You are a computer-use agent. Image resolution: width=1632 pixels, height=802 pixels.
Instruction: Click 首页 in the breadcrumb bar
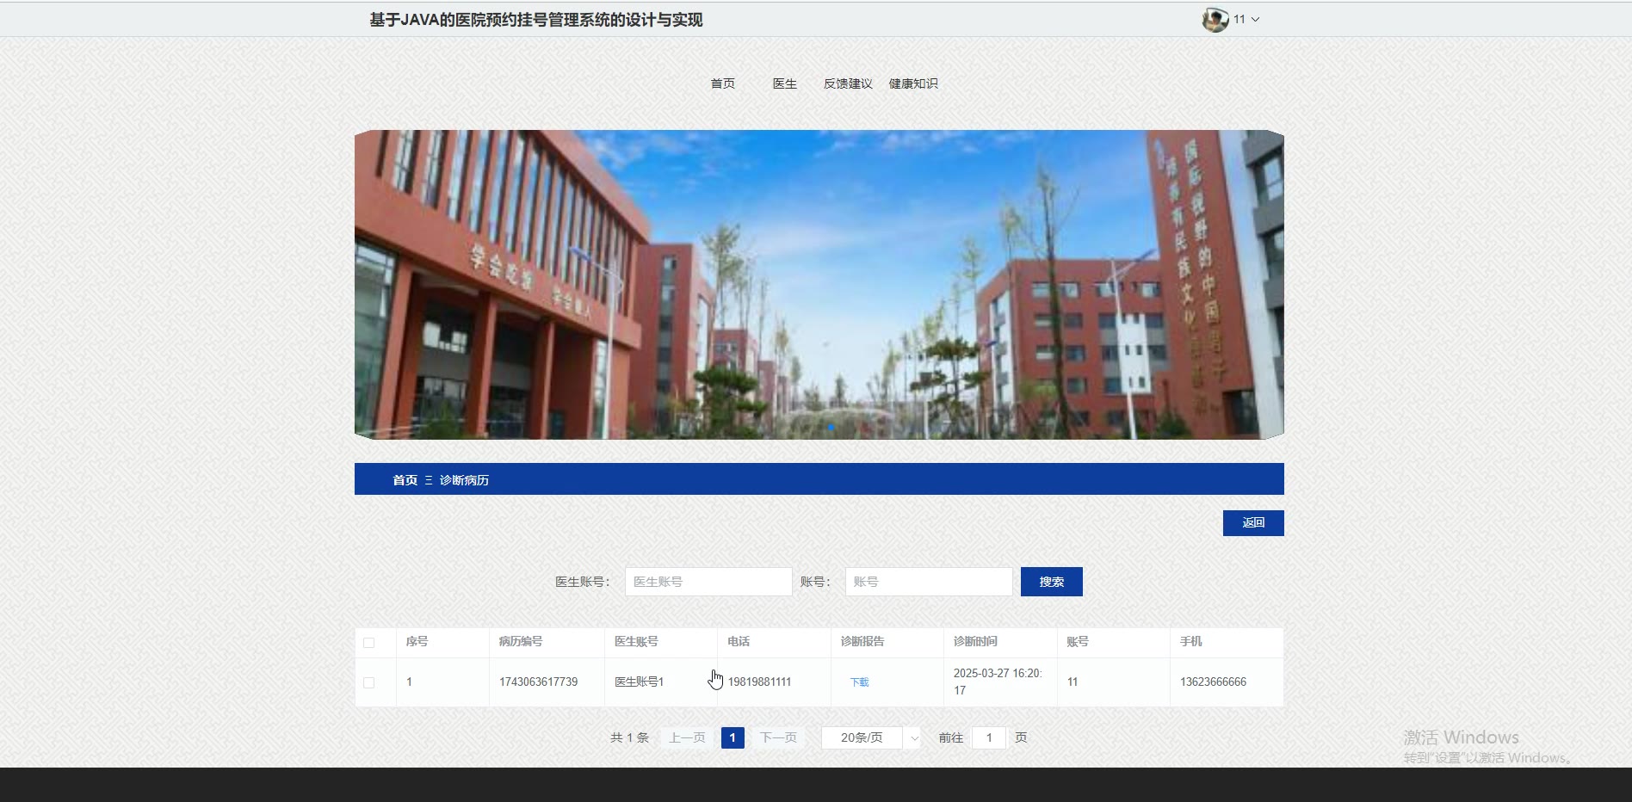405,480
